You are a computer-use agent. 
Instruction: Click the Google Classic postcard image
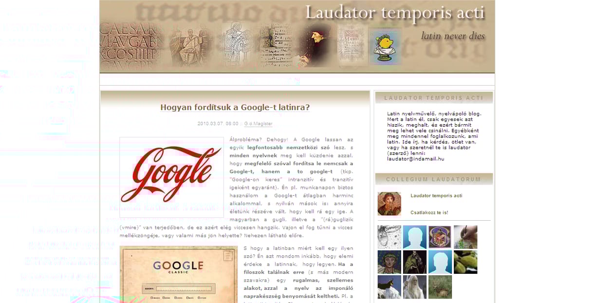pyautogui.click(x=179, y=274)
